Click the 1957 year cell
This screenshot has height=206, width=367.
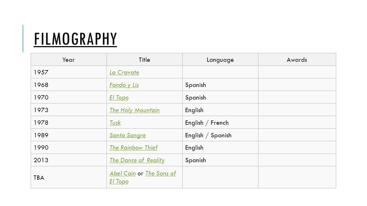69,72
